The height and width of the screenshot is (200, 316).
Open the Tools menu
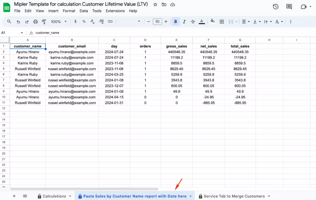(97, 11)
